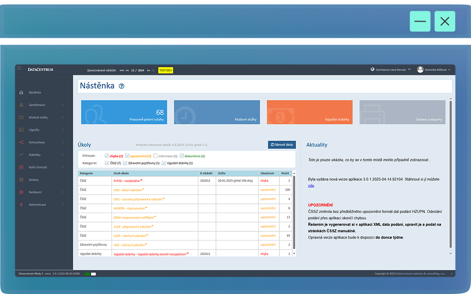Click the DataCentrum logo in header
471x294 pixels.
click(41, 70)
